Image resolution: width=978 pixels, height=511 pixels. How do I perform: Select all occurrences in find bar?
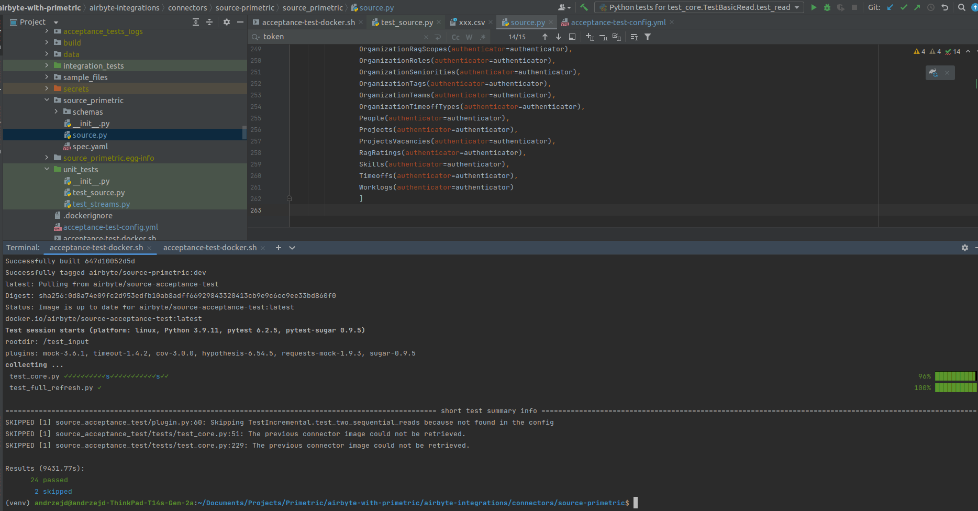pos(617,37)
